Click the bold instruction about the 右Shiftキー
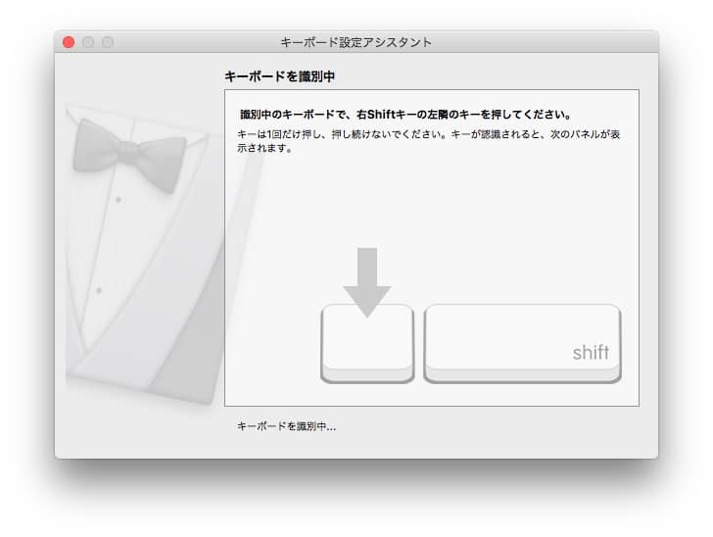The width and height of the screenshot is (713, 537). tap(405, 115)
